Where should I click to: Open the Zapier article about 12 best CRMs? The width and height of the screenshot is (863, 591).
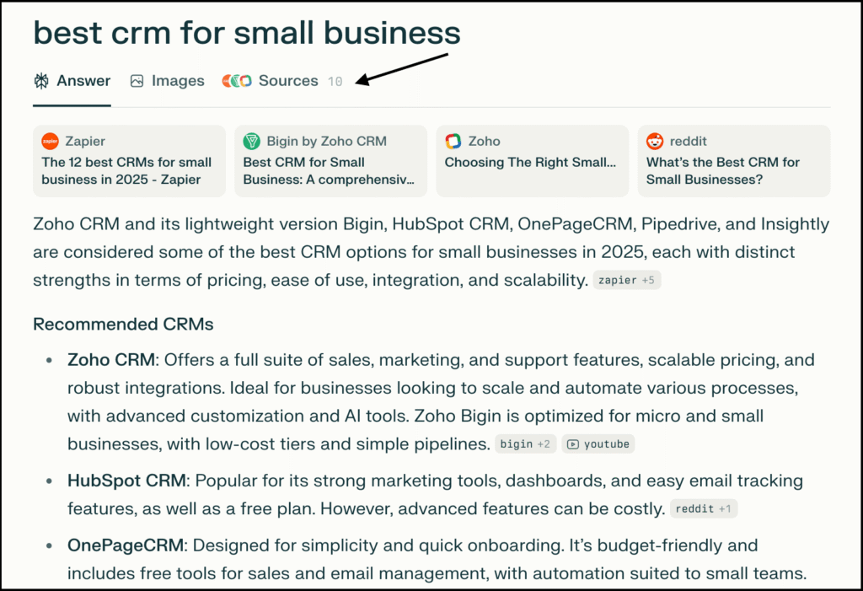click(128, 160)
